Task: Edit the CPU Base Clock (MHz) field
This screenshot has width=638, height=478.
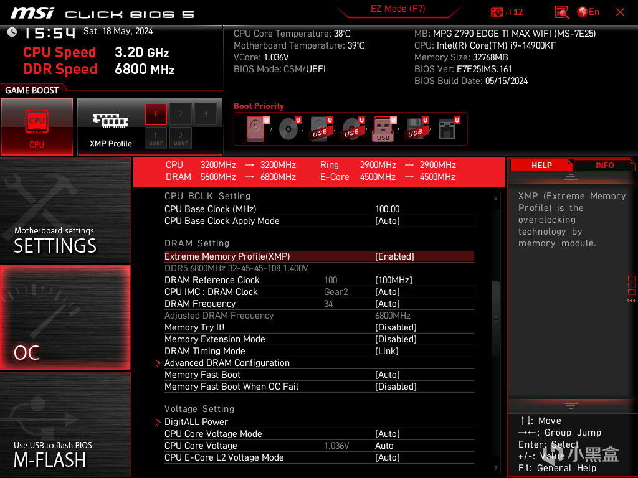Action: point(388,209)
